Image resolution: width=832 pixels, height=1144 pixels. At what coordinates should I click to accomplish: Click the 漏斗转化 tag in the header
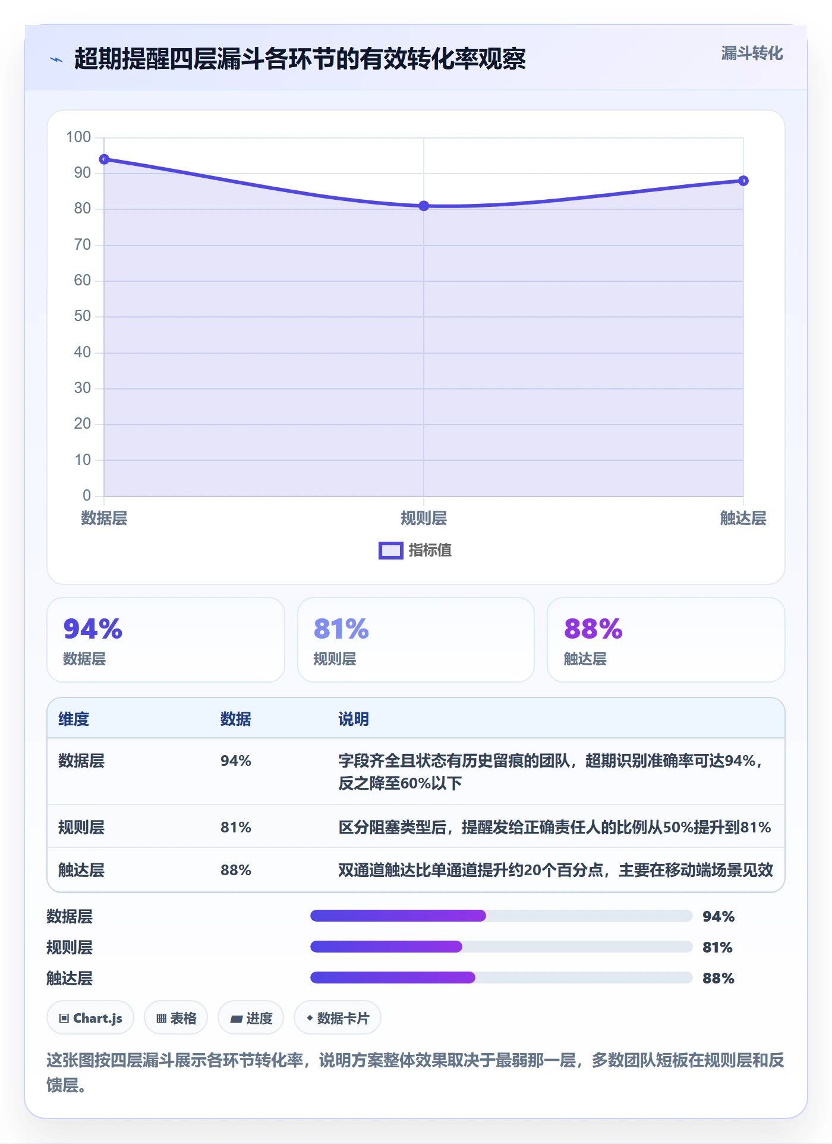click(752, 54)
